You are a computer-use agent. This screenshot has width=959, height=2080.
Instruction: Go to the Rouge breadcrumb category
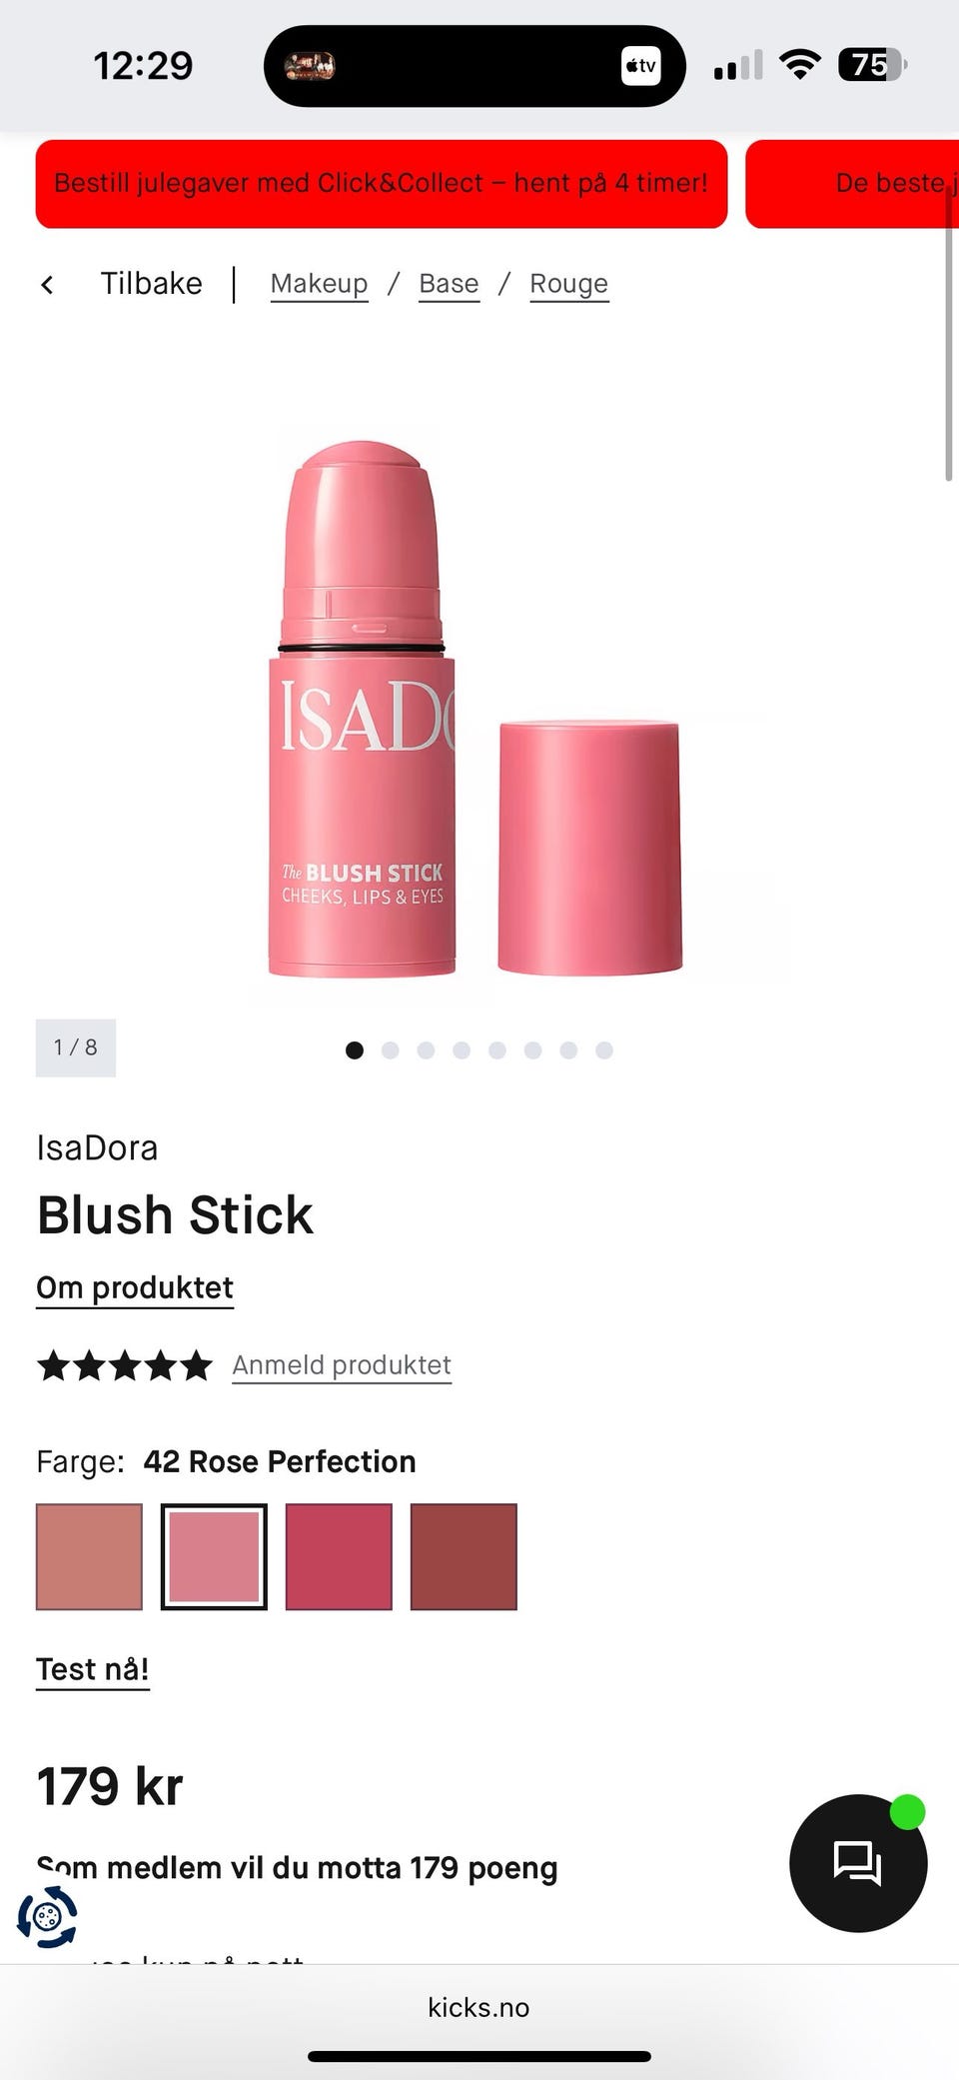tap(568, 284)
